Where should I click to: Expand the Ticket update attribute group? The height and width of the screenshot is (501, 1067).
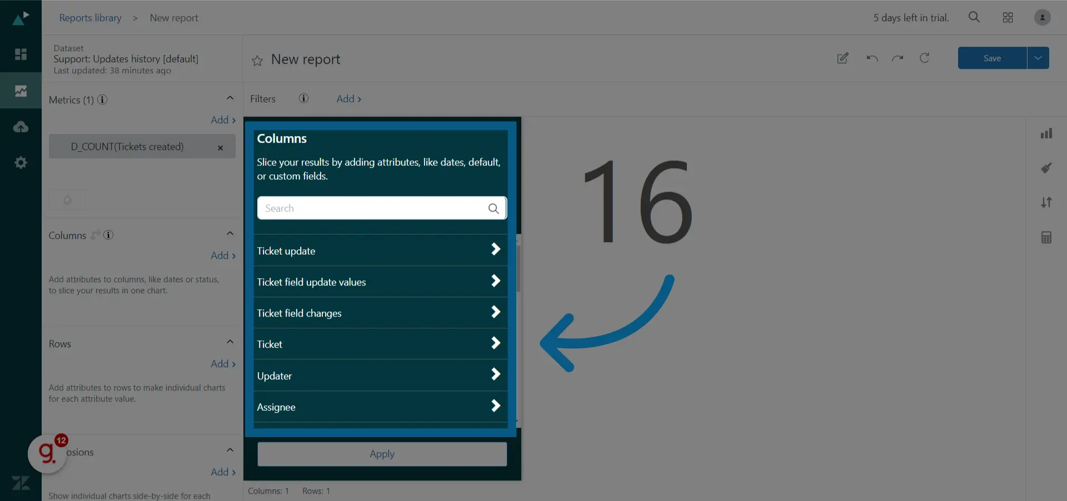click(x=381, y=250)
